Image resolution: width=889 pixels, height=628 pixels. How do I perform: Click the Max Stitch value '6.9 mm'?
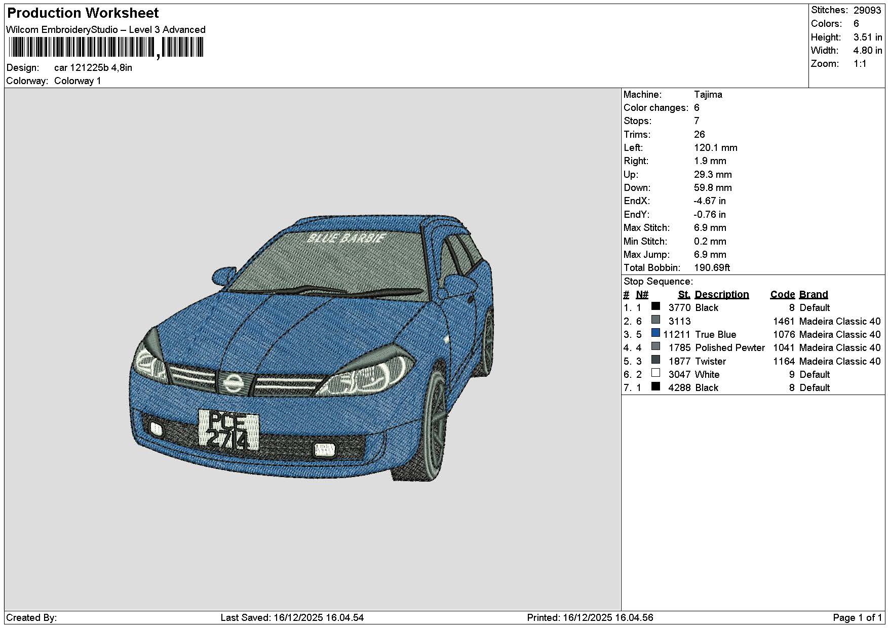click(x=710, y=227)
